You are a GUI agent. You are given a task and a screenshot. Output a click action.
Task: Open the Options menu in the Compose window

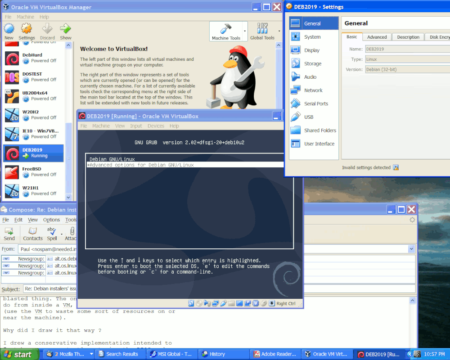[51, 220]
